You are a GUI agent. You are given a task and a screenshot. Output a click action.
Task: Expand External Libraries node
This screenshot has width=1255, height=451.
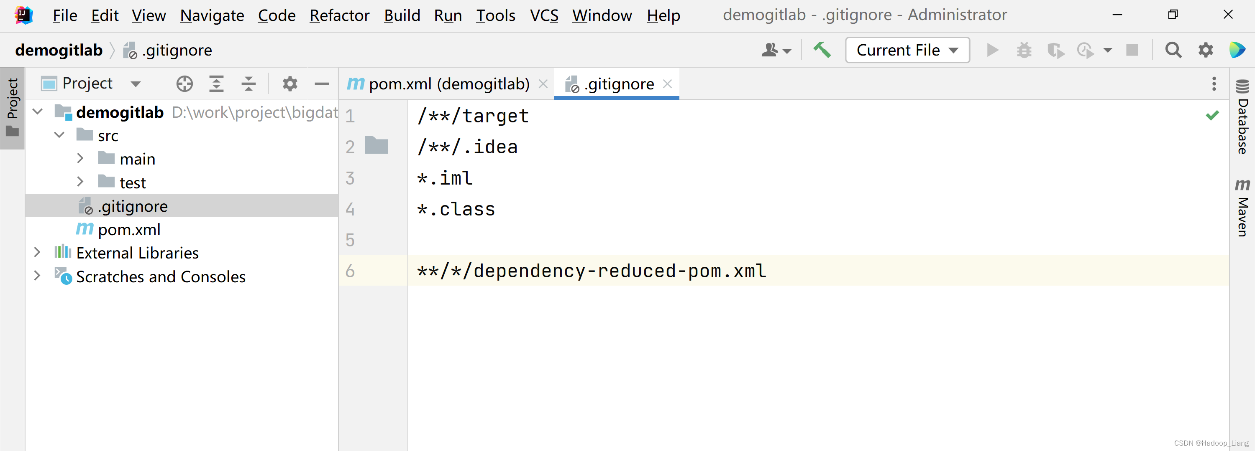(x=37, y=253)
